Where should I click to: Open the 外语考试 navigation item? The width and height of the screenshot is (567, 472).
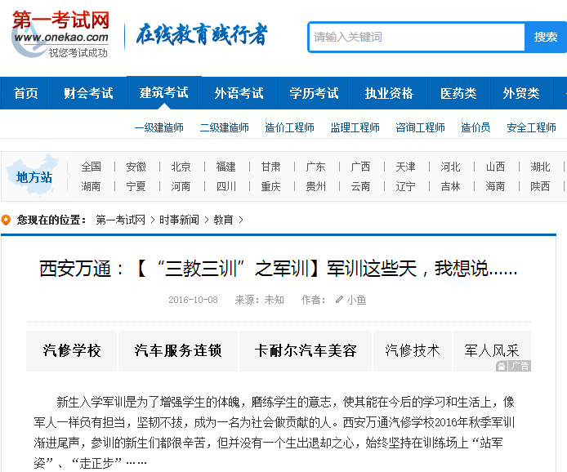tap(239, 93)
